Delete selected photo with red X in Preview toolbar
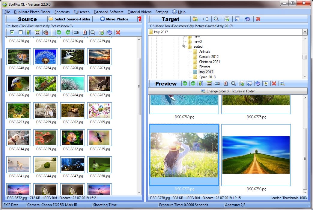The image size is (313, 210). point(273,84)
